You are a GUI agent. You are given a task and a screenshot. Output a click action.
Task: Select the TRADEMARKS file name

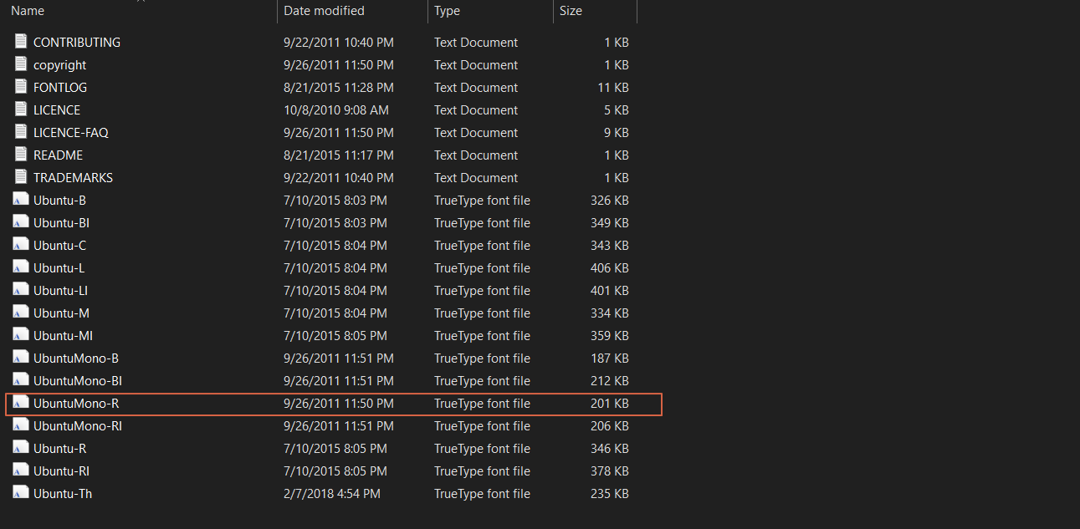(73, 177)
